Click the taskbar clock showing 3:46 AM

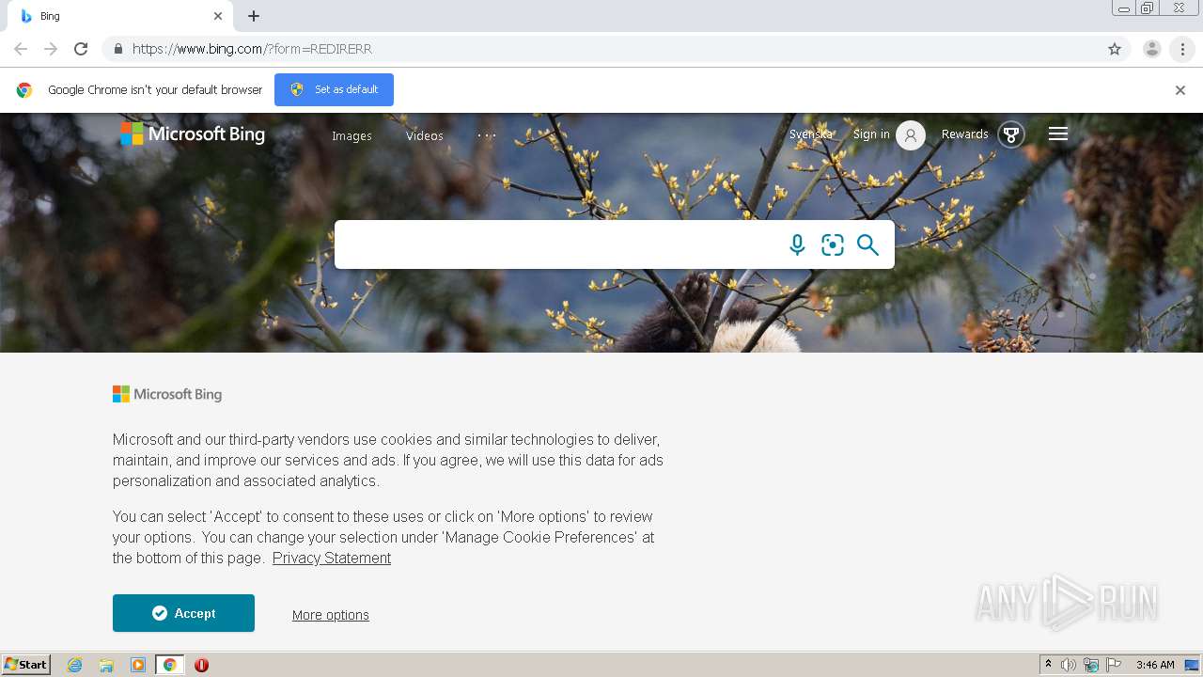(1155, 665)
